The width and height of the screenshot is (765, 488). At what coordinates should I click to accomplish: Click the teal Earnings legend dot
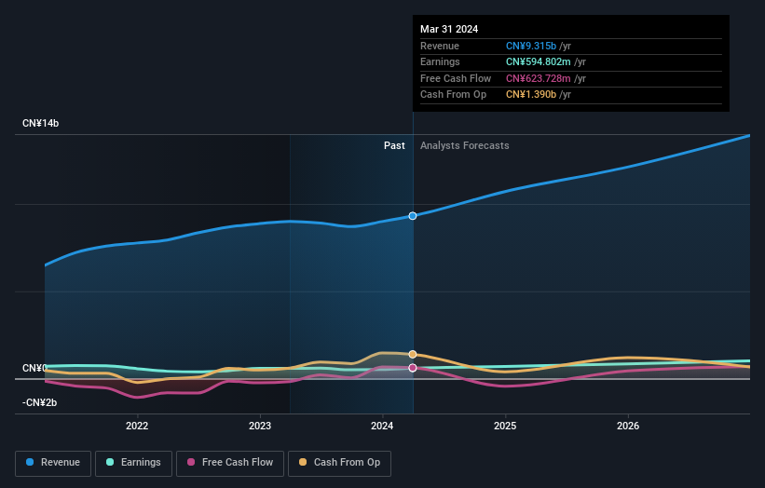110,462
